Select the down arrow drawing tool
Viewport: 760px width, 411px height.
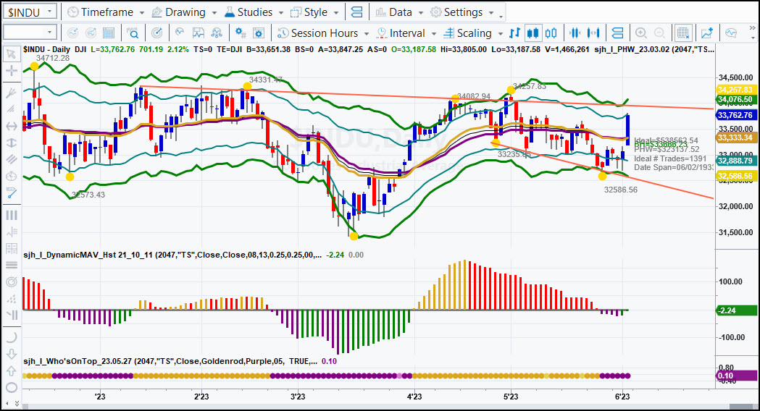(12, 354)
